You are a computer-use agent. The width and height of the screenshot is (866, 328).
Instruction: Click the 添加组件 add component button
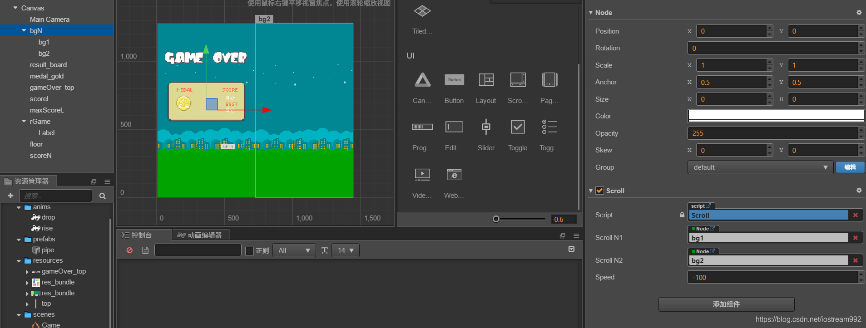pyautogui.click(x=726, y=304)
